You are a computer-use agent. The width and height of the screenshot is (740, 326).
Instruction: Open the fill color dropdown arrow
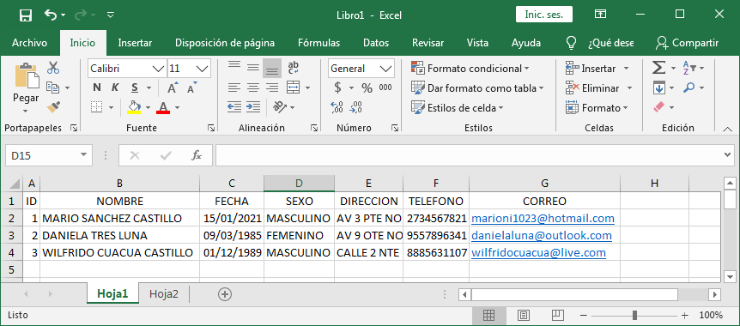(149, 108)
